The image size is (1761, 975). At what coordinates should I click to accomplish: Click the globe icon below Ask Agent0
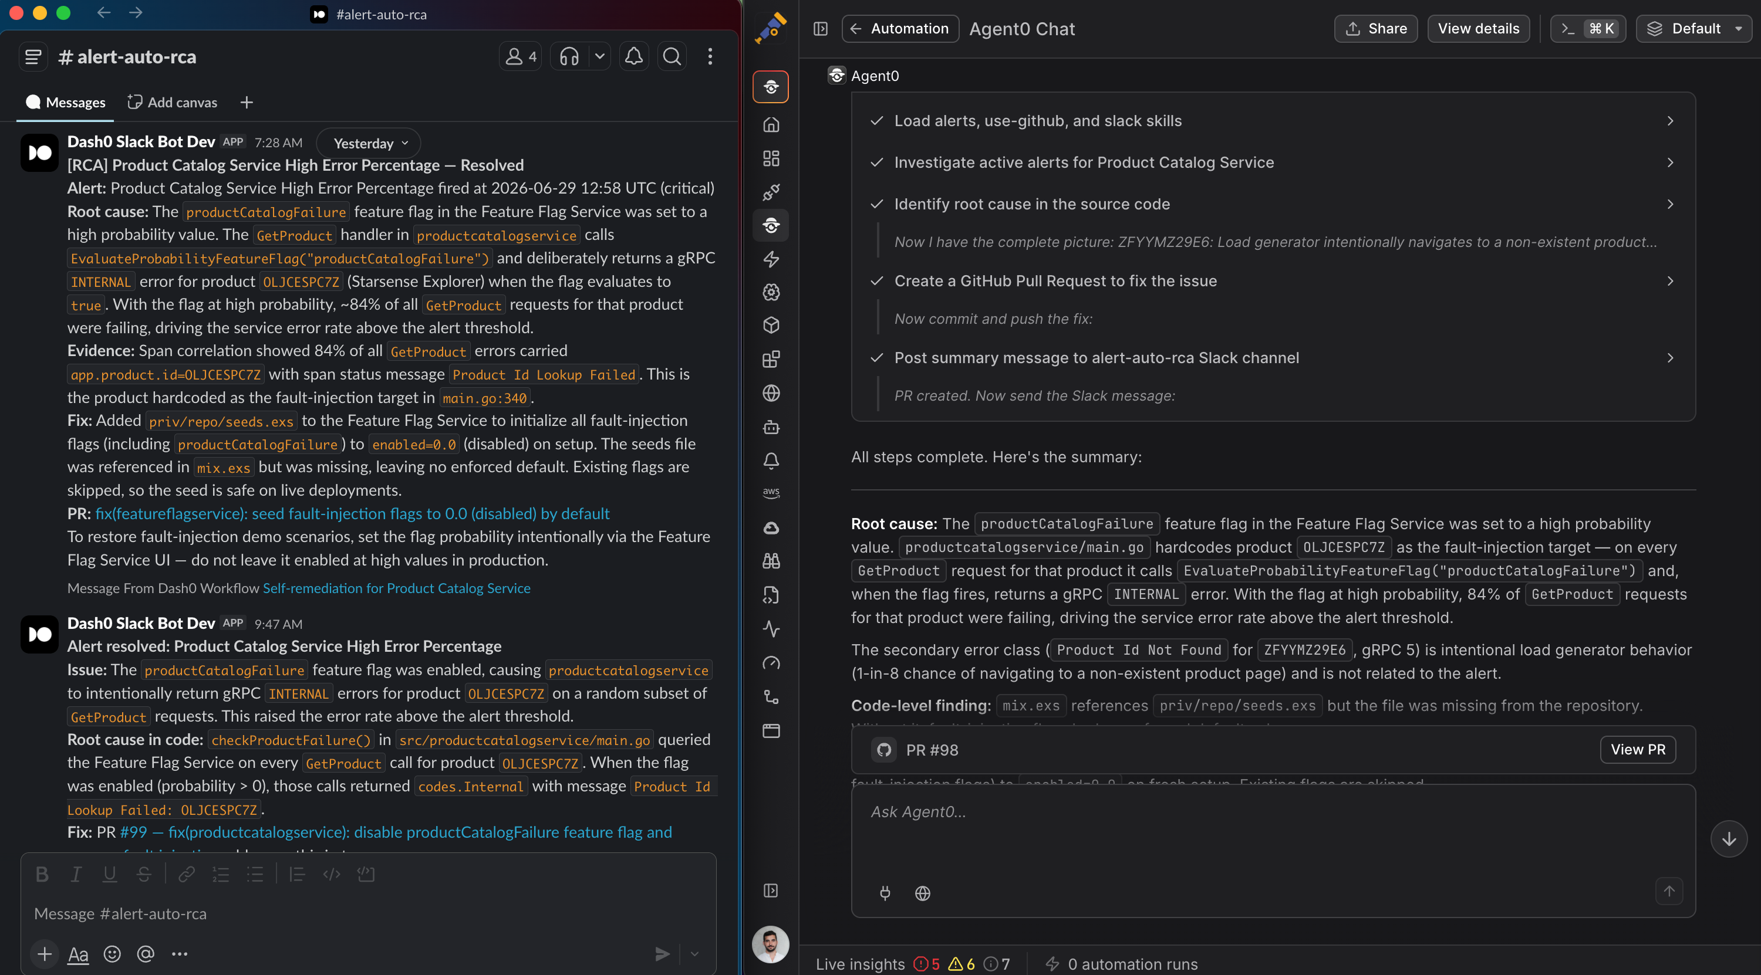click(x=922, y=893)
